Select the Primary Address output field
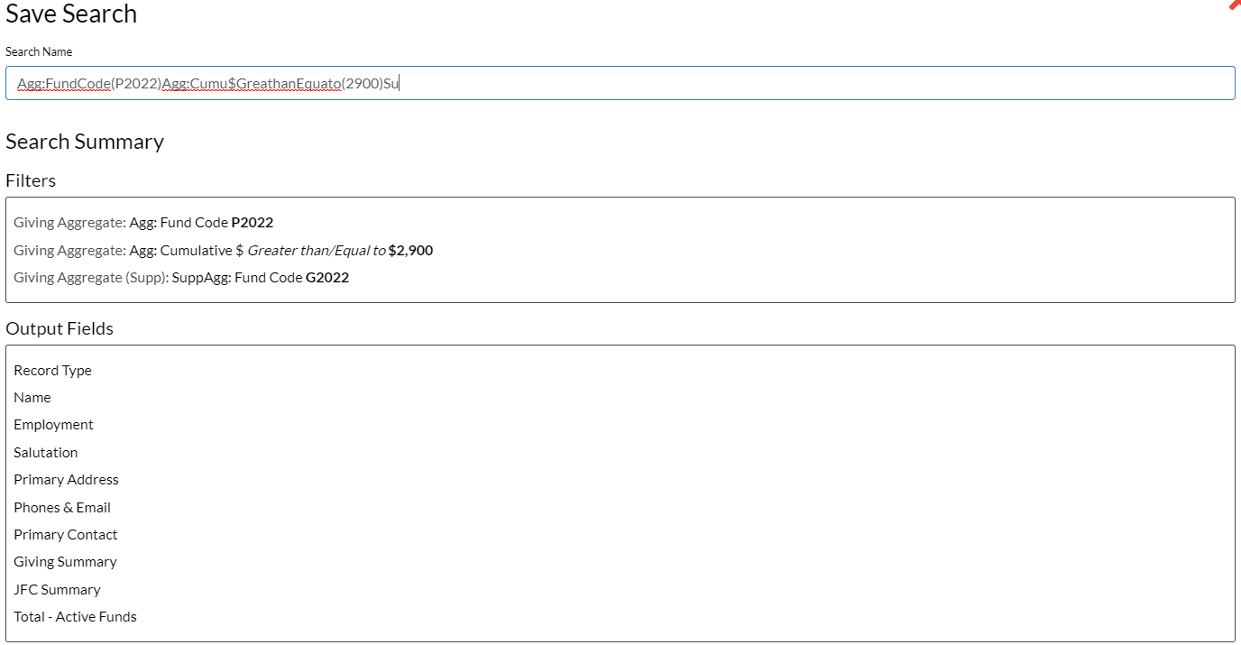1241x645 pixels. click(66, 480)
